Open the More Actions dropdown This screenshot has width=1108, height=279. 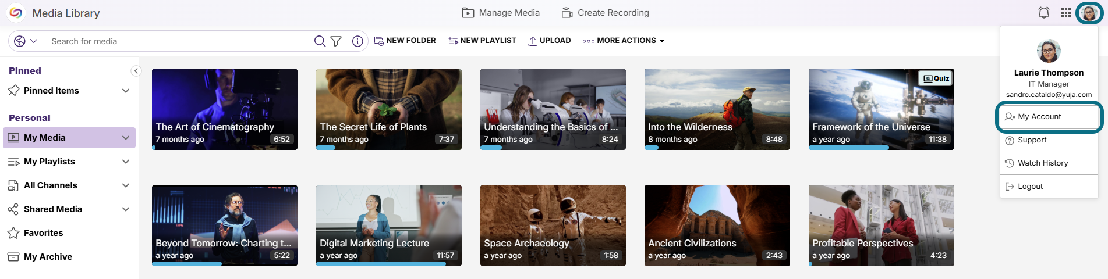624,41
